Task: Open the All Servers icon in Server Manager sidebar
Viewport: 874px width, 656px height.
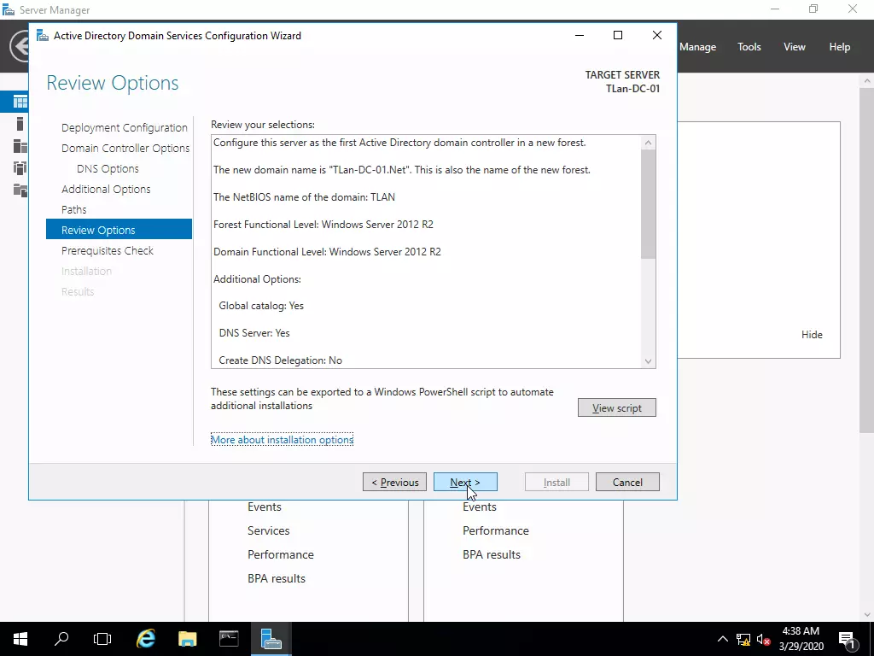Action: 20,146
